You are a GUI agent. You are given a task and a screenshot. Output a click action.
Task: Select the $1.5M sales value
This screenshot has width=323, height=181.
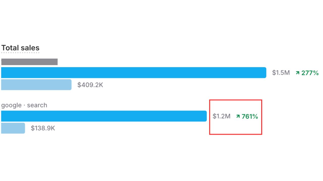[281, 73]
